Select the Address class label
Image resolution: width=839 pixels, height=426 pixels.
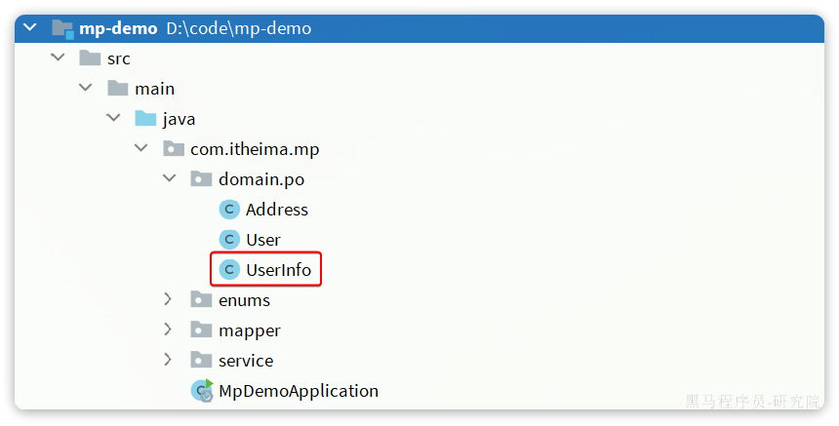[276, 210]
